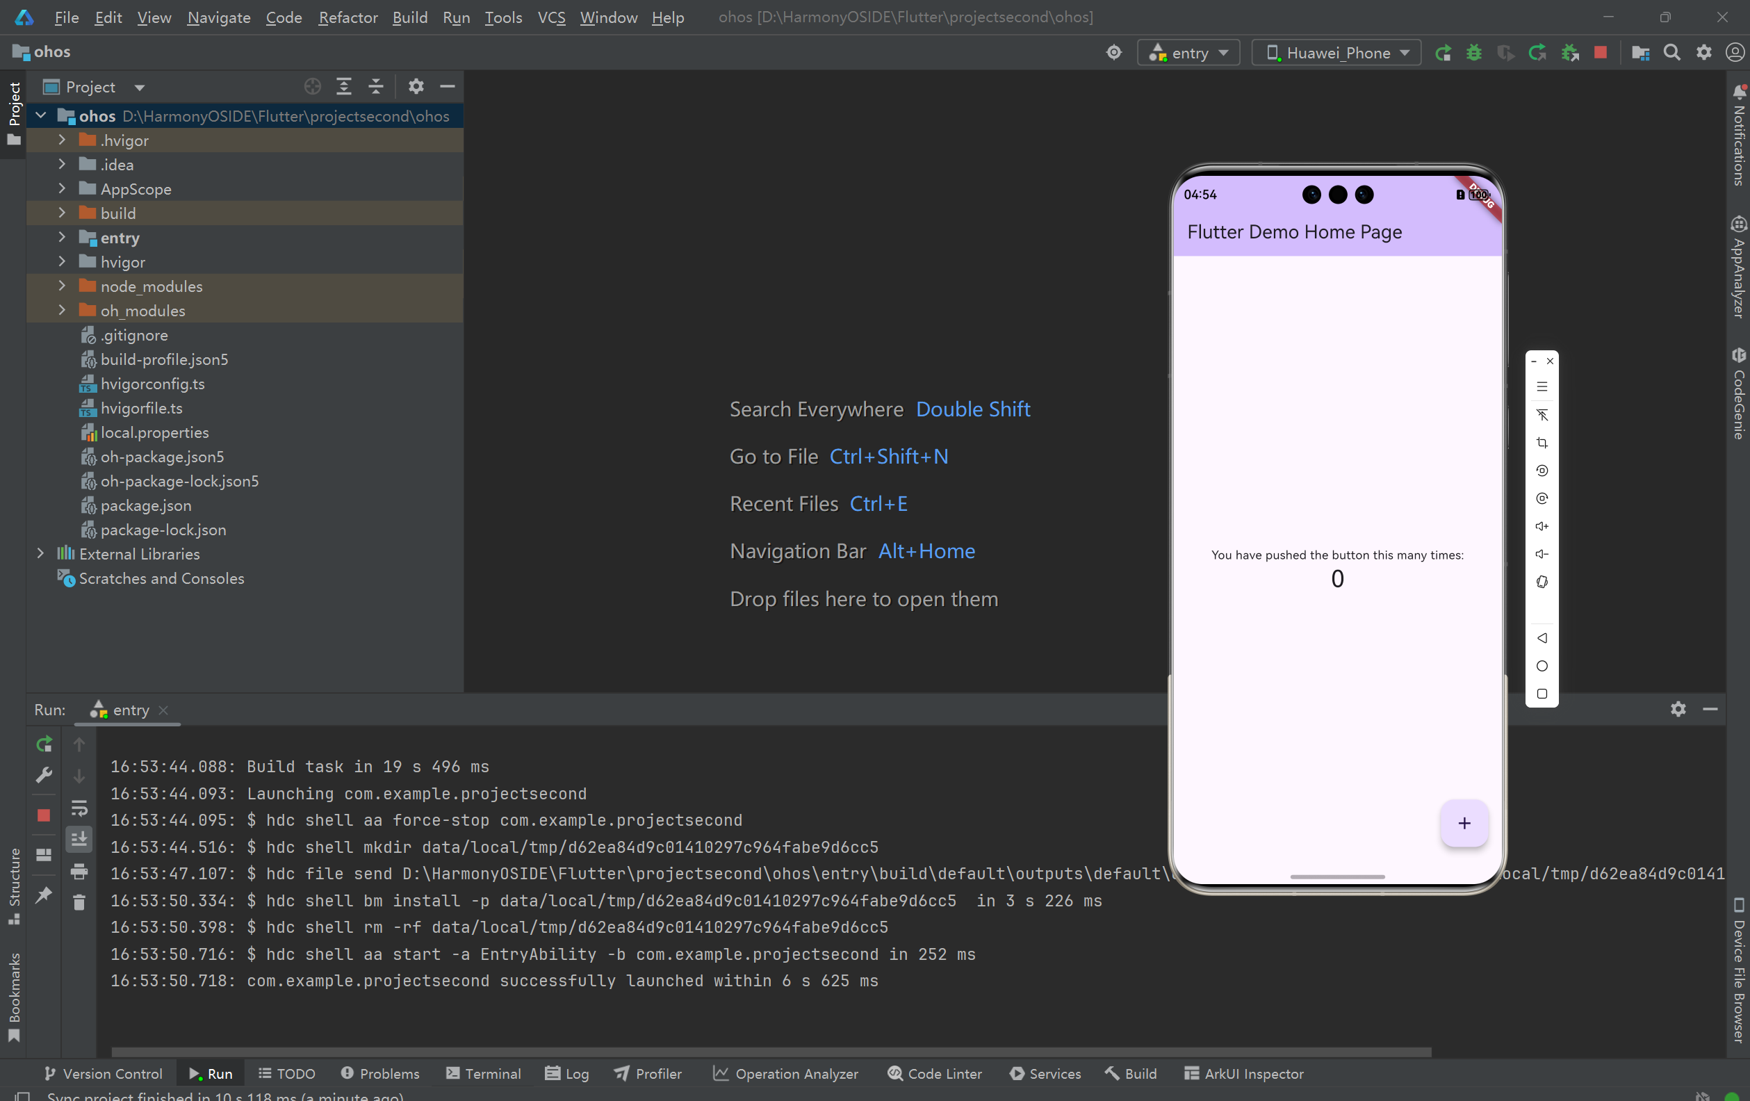Click the green Debug bug icon in toolbar

[x=1474, y=52]
